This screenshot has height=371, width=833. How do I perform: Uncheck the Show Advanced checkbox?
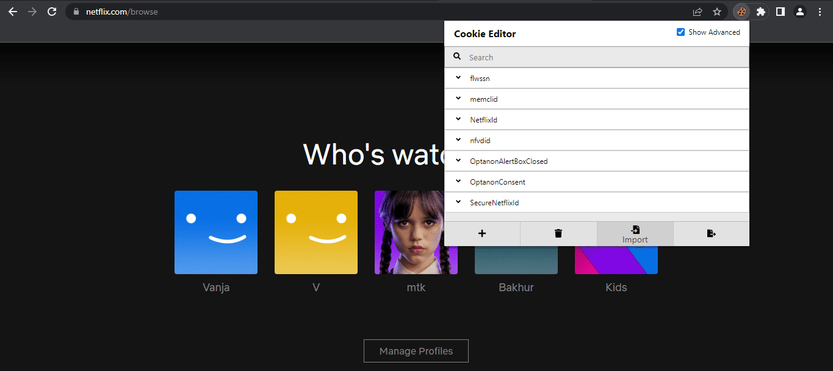click(x=681, y=32)
